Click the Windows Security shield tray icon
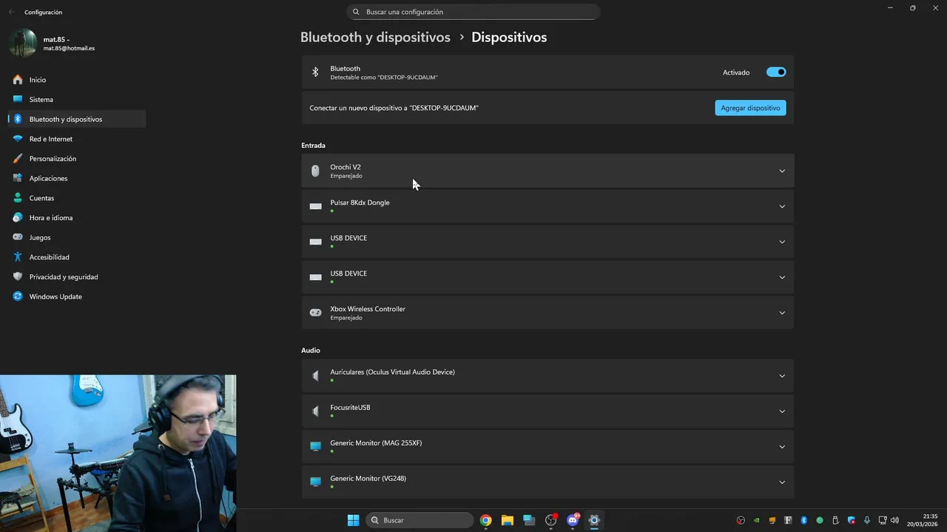Viewport: 947px width, 532px height. point(851,520)
